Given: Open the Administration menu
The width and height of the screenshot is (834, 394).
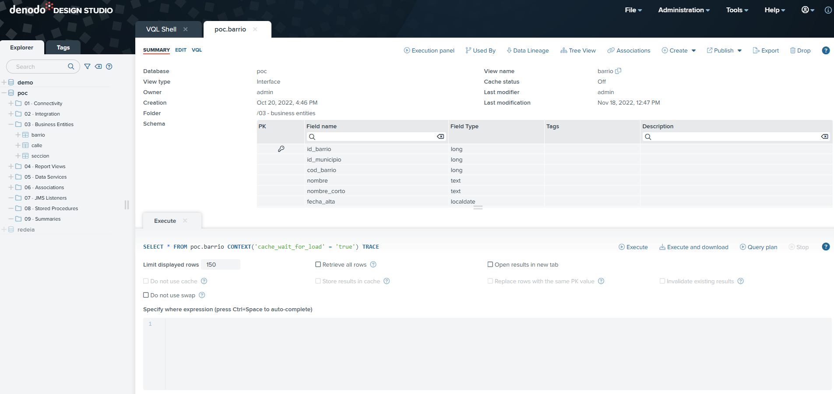Looking at the screenshot, I should [683, 10].
